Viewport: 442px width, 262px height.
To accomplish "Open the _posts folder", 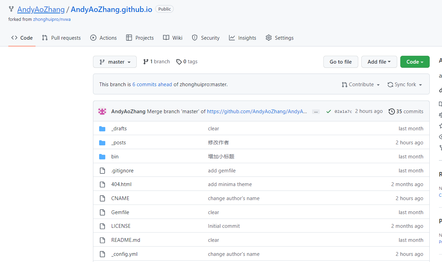I will tap(119, 143).
